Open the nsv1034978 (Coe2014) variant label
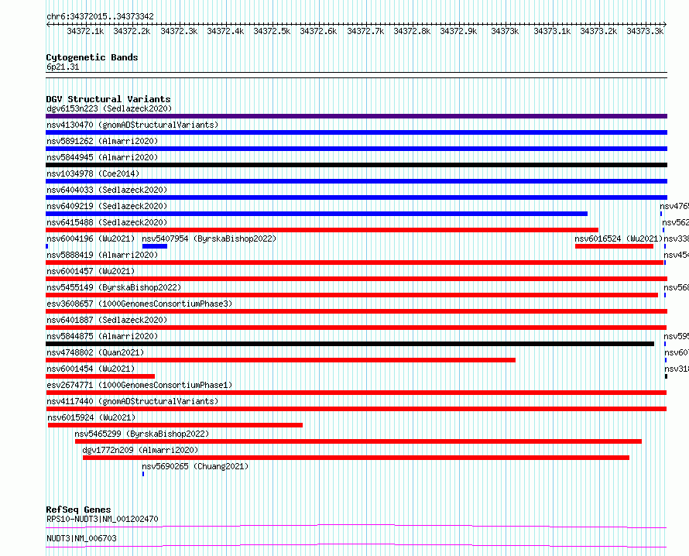Viewport: 689px width, 556px height. pyautogui.click(x=93, y=173)
